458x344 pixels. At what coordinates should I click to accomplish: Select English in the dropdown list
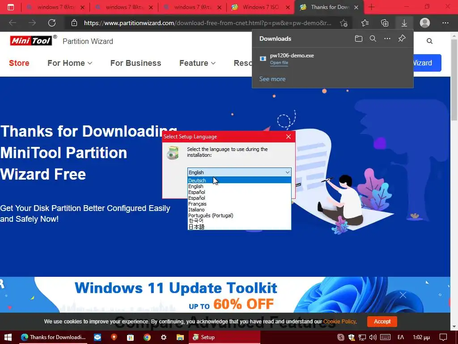239,186
